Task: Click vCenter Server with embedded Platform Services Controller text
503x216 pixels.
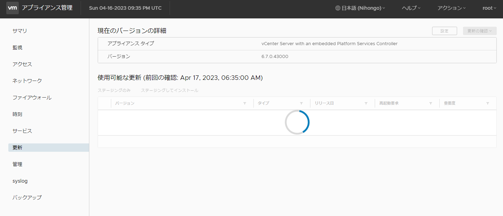Action: 330,44
